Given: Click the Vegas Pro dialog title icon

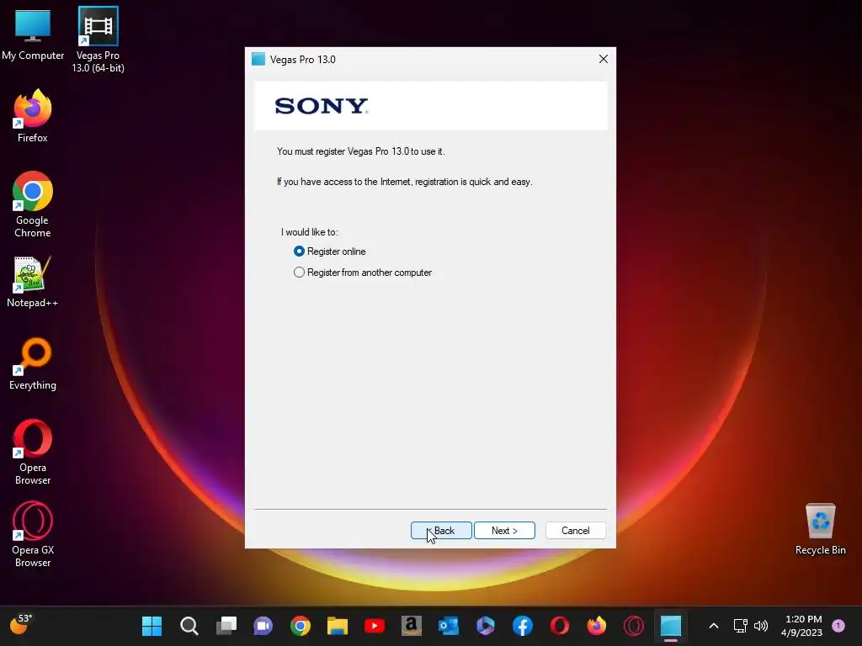Looking at the screenshot, I should [x=258, y=60].
